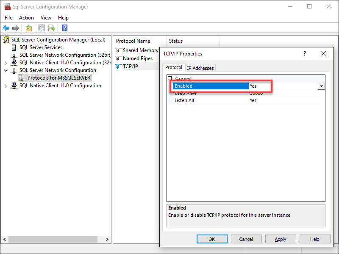Click the Up one level folder icon
This screenshot has height=254, width=339.
[x=29, y=28]
